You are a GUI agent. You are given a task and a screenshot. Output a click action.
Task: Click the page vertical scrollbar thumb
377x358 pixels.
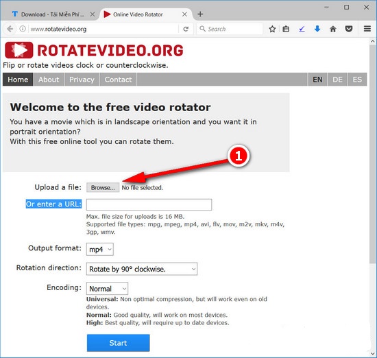372,154
